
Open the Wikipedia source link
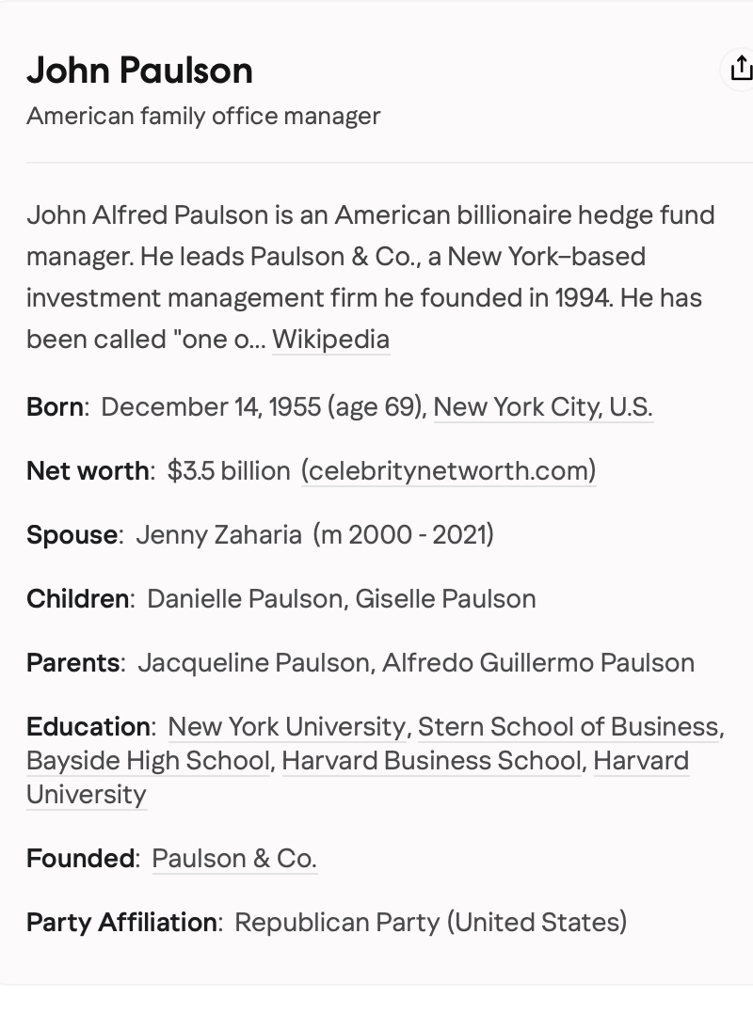(x=330, y=339)
